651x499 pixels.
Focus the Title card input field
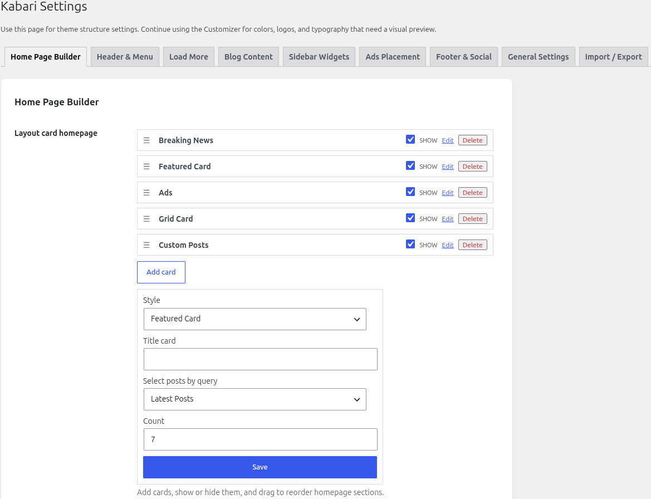(x=260, y=359)
